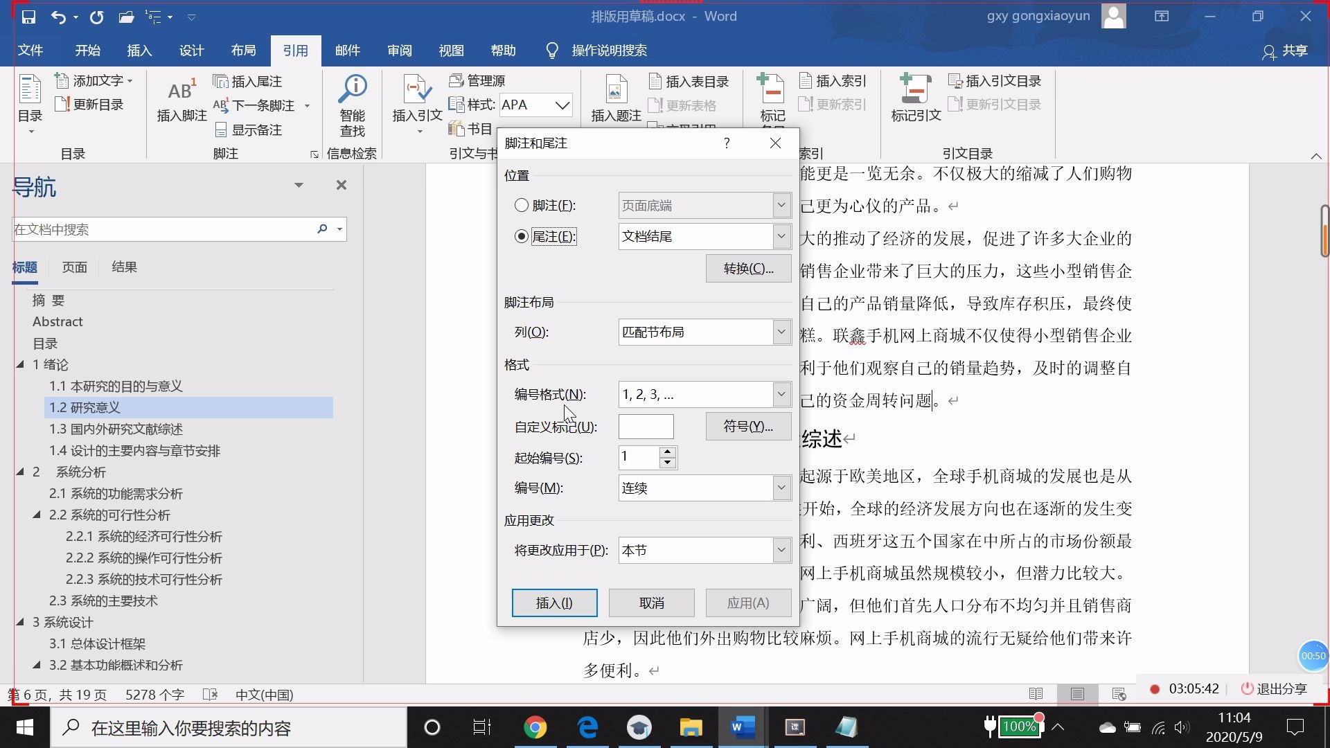Image resolution: width=1330 pixels, height=748 pixels.
Task: Select the Endnote radio button (尾注)
Action: click(x=522, y=236)
